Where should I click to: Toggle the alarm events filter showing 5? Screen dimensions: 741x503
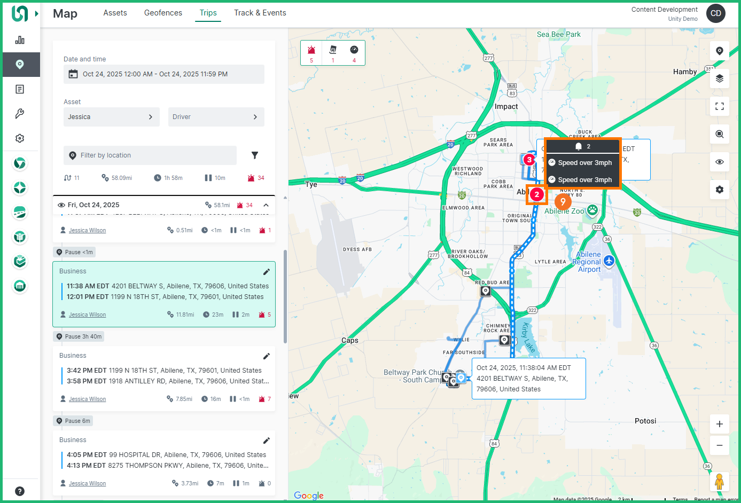point(311,53)
